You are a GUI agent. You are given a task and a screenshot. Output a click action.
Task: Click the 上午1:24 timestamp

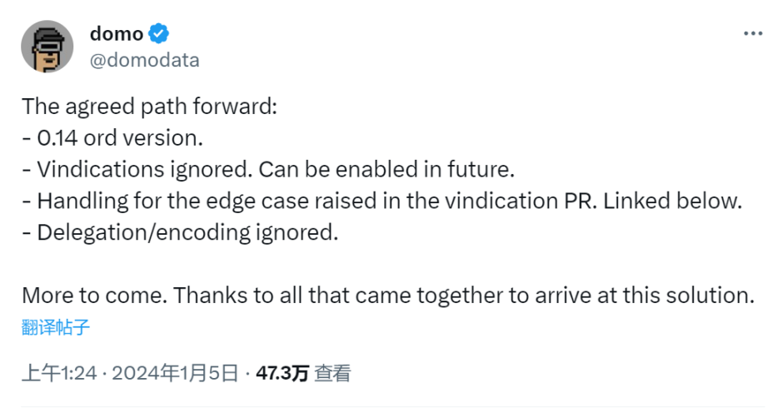coord(59,373)
